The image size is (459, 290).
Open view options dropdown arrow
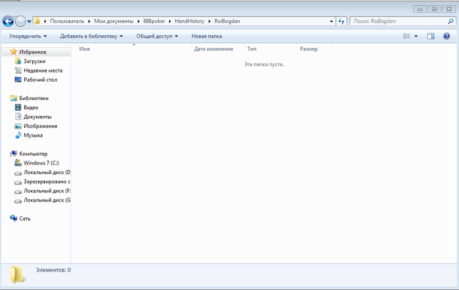[x=416, y=36]
